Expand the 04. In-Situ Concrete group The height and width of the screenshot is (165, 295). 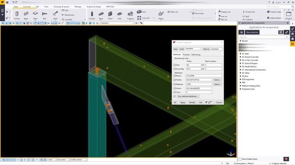tap(240, 60)
